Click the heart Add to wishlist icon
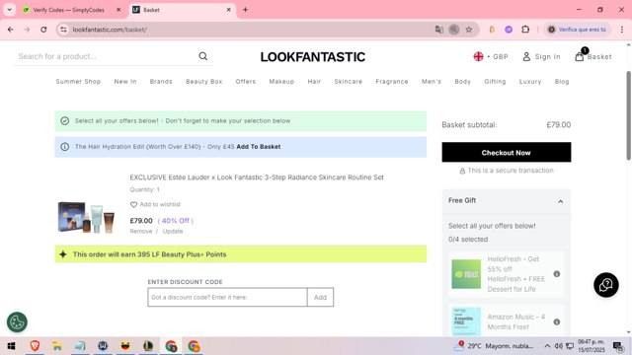632x355 pixels. tap(134, 204)
